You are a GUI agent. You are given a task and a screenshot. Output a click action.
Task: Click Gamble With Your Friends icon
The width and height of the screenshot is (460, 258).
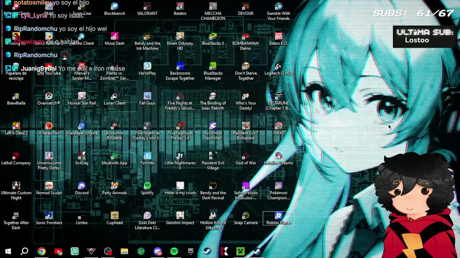[279, 11]
